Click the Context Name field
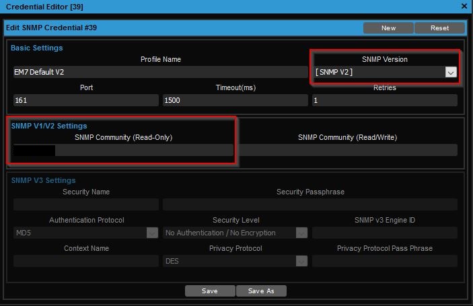 tap(86, 261)
